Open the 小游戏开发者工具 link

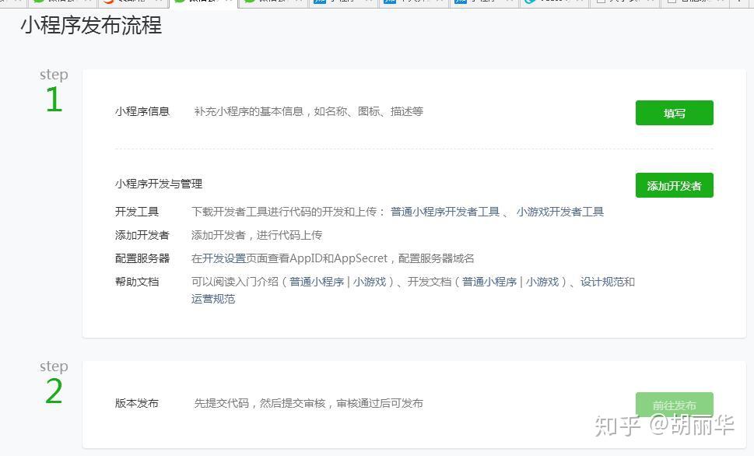[x=562, y=211]
